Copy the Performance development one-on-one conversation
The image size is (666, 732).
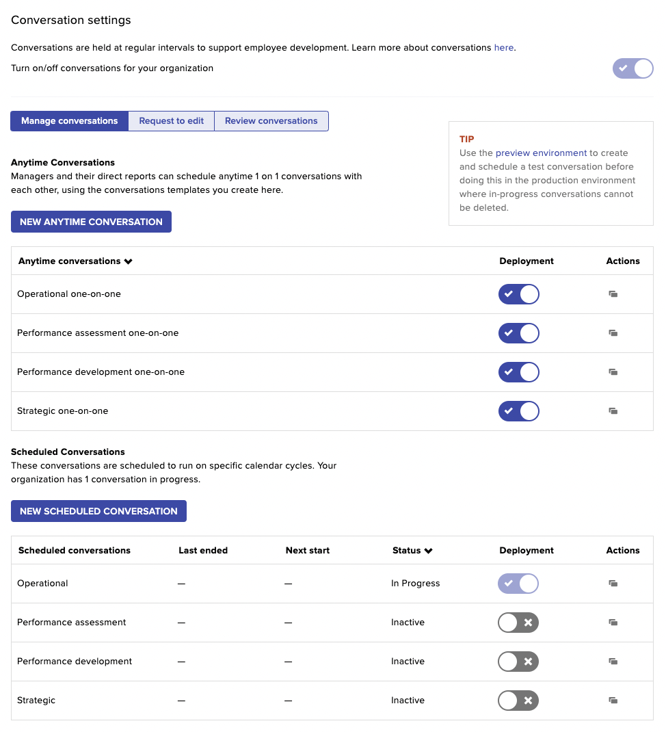pos(613,372)
